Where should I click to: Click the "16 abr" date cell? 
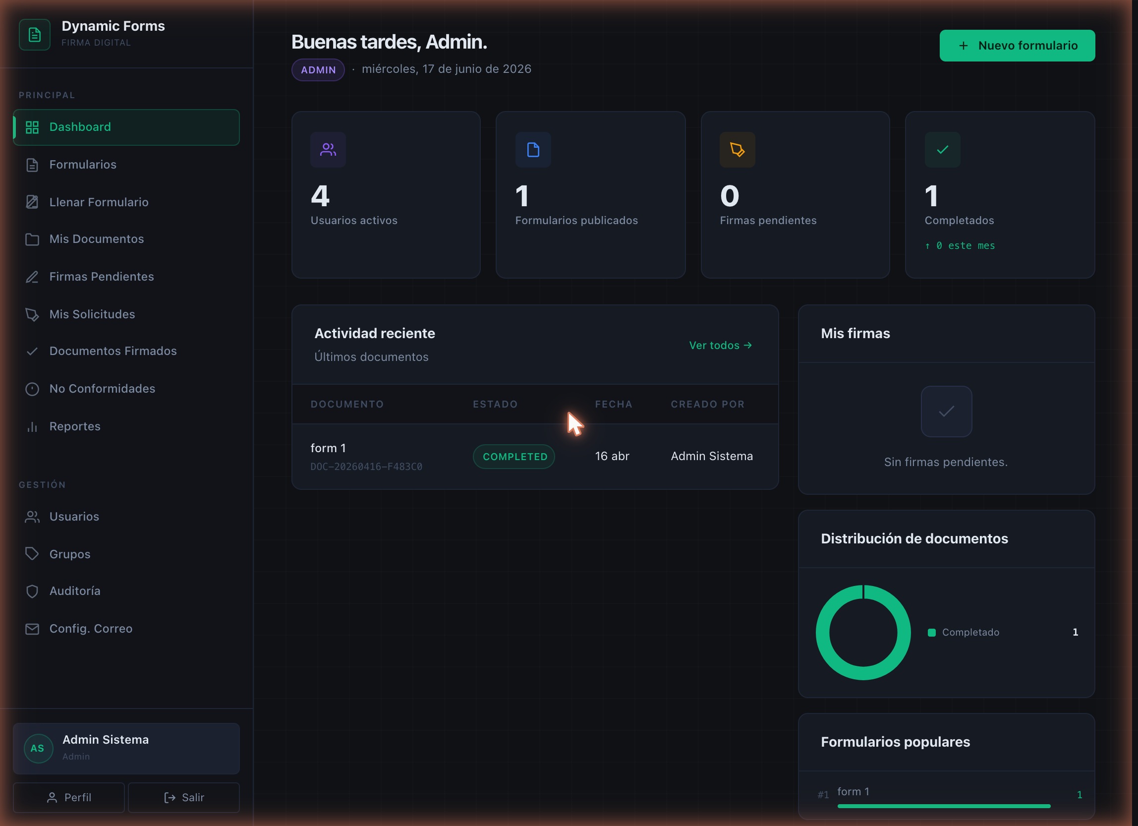(x=612, y=456)
